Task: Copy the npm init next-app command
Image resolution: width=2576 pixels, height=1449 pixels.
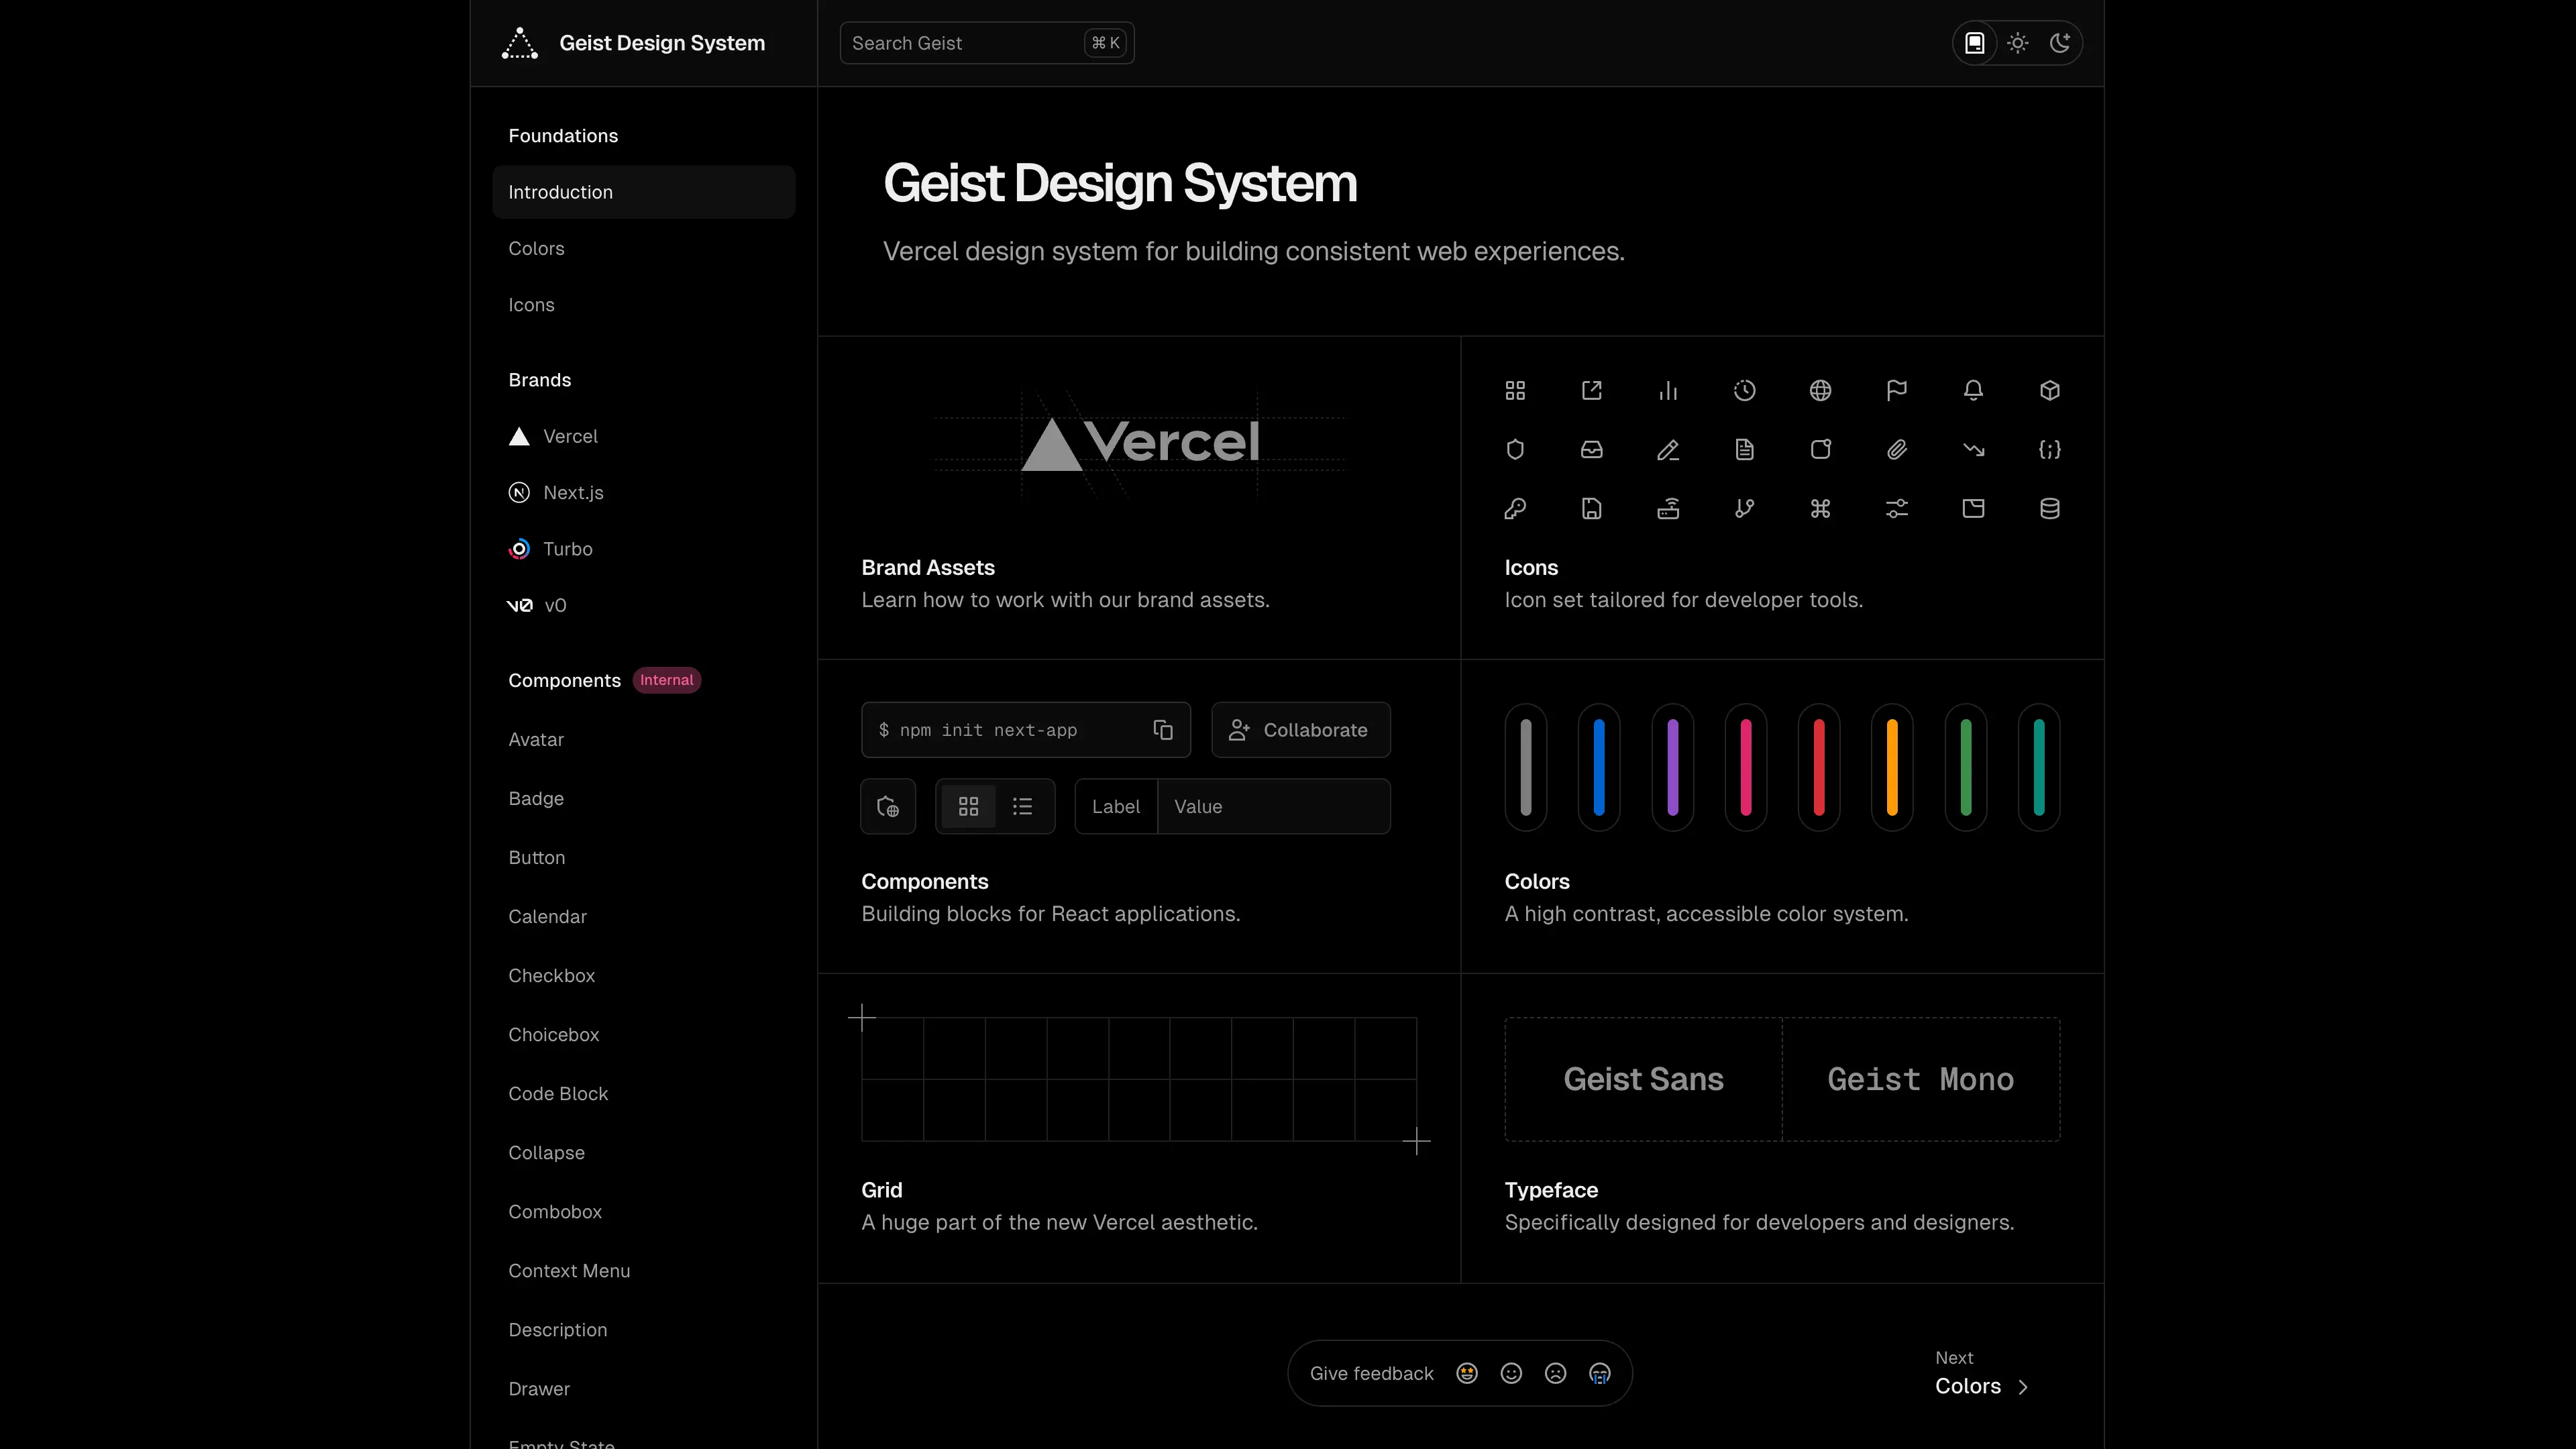Action: [1162, 730]
